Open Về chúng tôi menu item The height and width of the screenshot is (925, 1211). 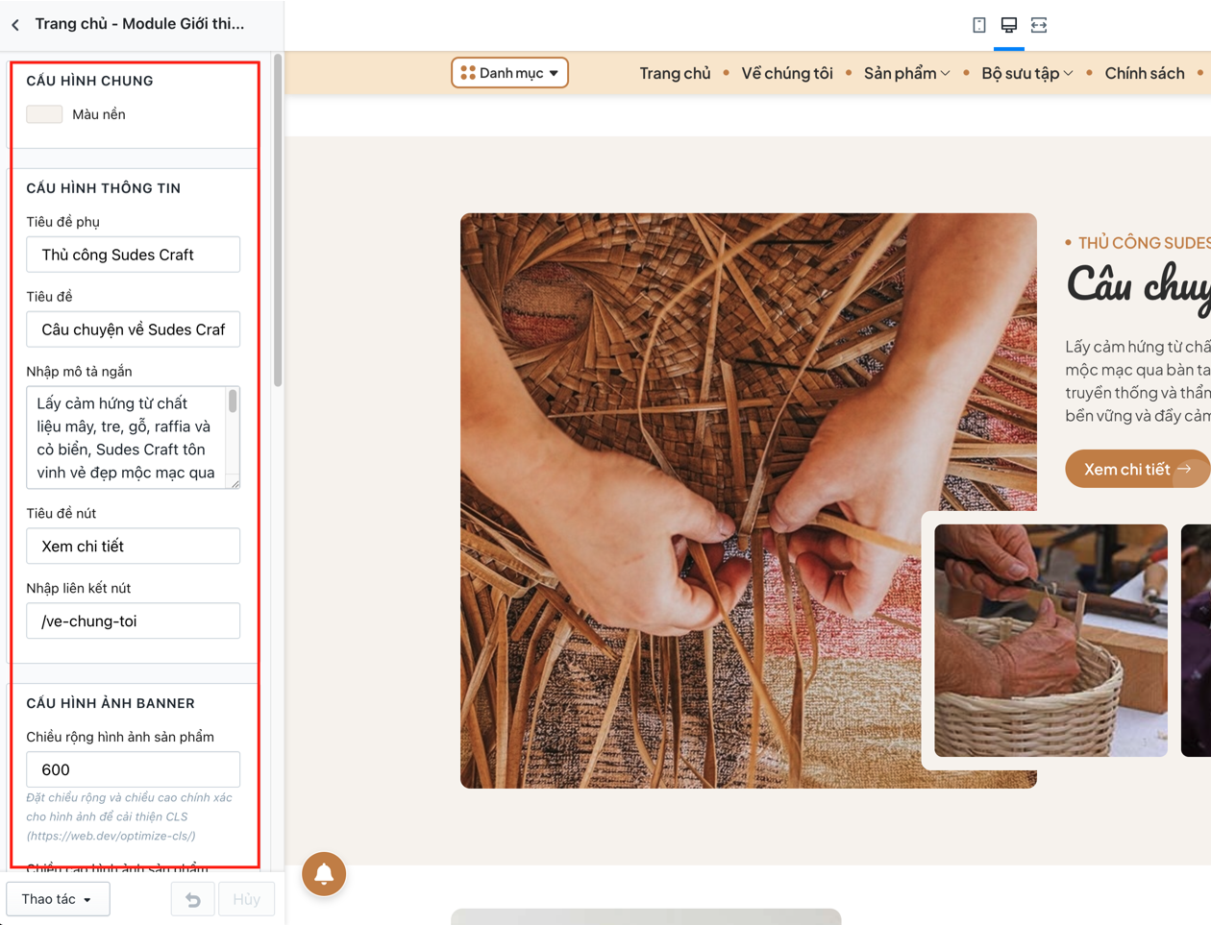pyautogui.click(x=787, y=73)
